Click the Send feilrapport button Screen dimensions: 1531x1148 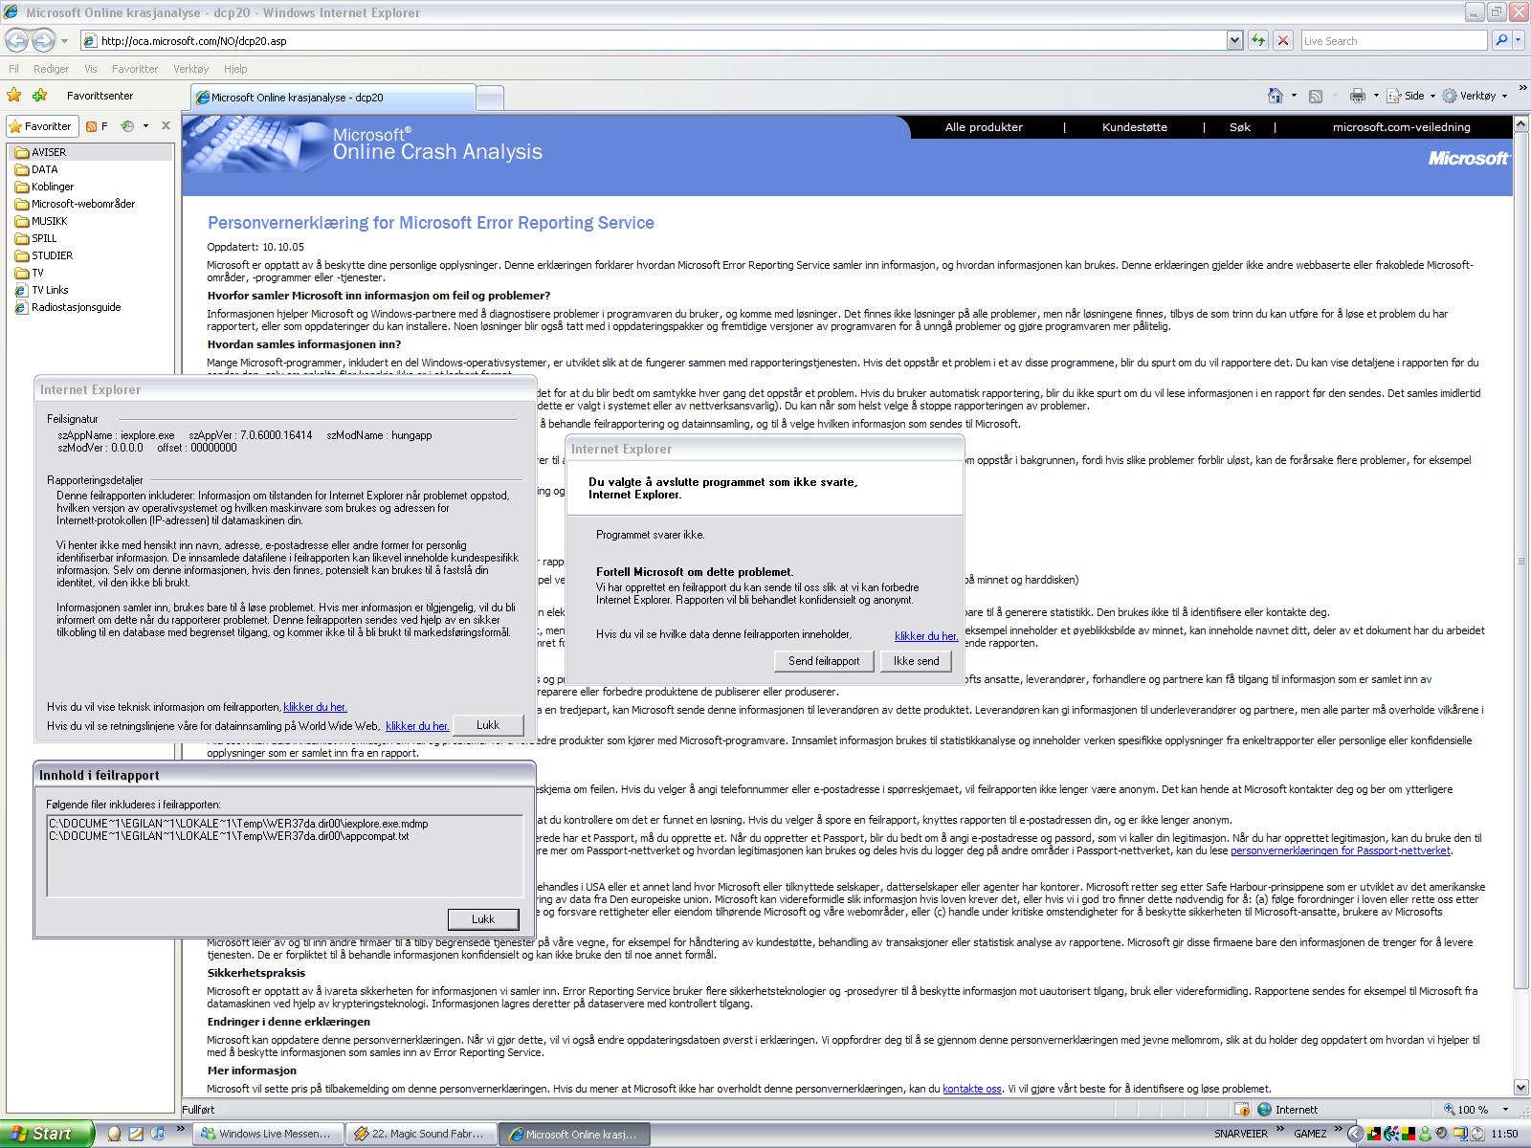coord(824,661)
